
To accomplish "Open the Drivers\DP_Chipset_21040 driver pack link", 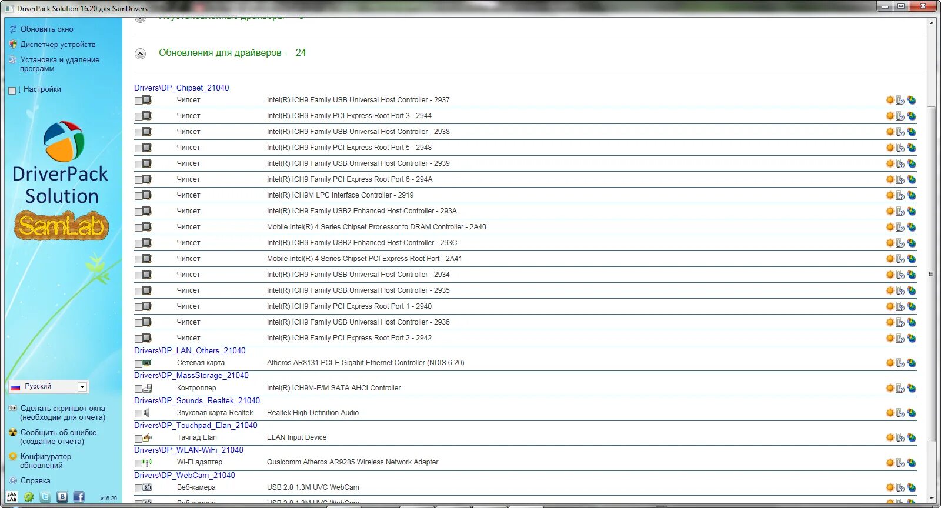I will (182, 88).
